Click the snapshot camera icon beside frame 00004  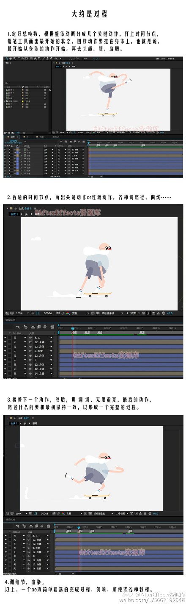pyautogui.click(x=57, y=314)
